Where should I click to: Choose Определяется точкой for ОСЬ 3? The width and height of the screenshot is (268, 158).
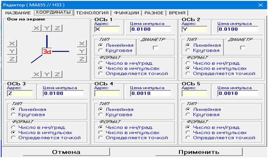click(46, 138)
